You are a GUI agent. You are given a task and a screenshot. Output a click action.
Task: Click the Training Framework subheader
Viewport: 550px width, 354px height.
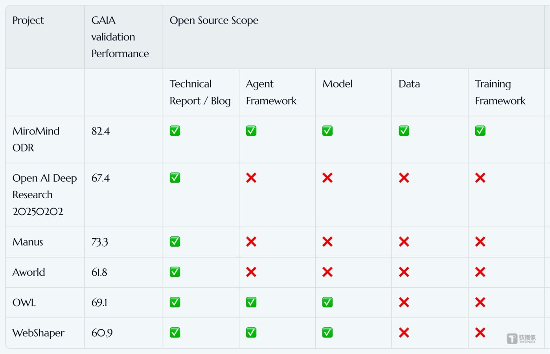[x=500, y=92]
